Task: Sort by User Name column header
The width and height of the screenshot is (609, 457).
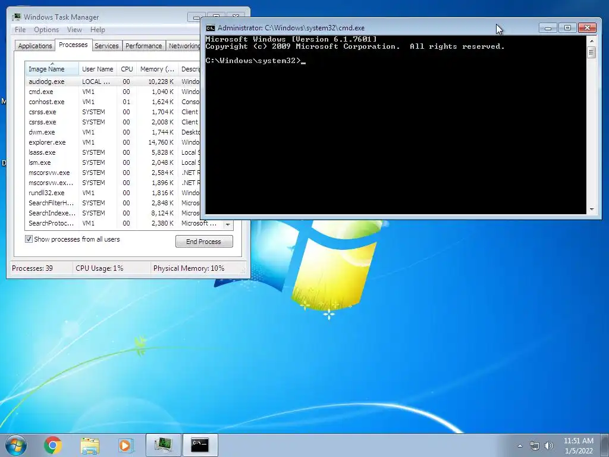Action: click(x=98, y=69)
